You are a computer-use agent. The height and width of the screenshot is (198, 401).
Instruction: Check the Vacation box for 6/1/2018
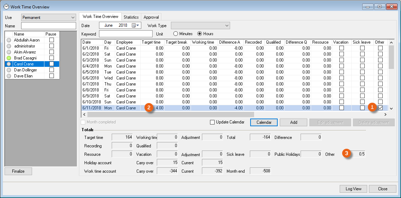pos(341,48)
